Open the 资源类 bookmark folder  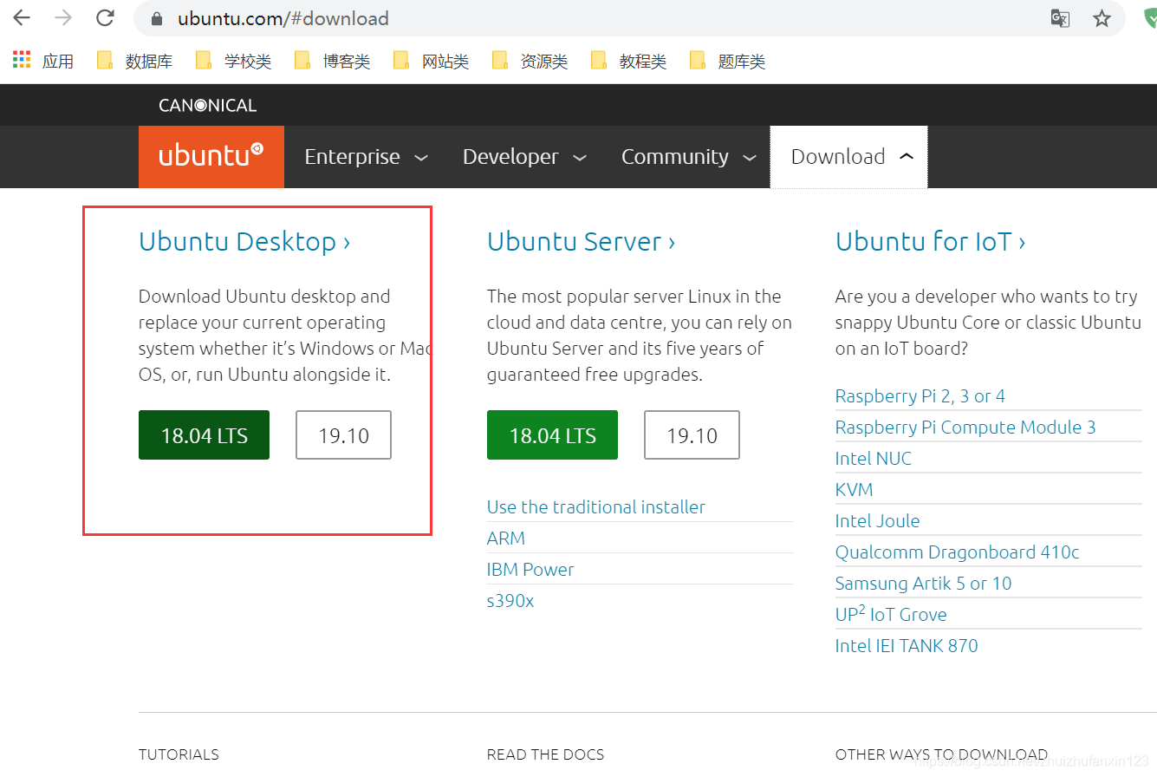[x=530, y=61]
